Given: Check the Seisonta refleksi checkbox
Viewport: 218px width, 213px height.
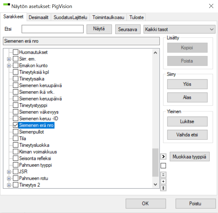Looking at the screenshot, I should [16, 158].
